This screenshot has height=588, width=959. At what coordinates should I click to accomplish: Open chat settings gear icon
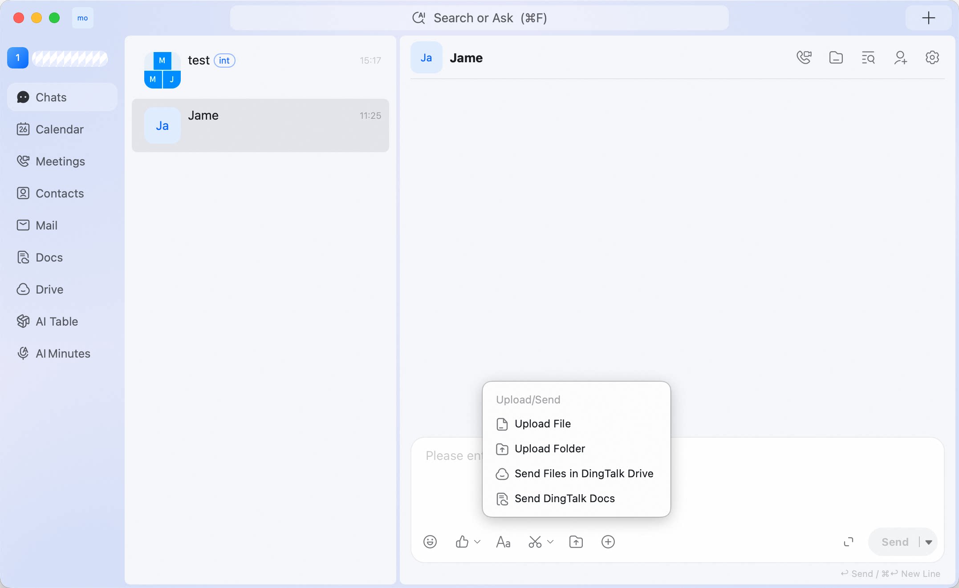(932, 58)
